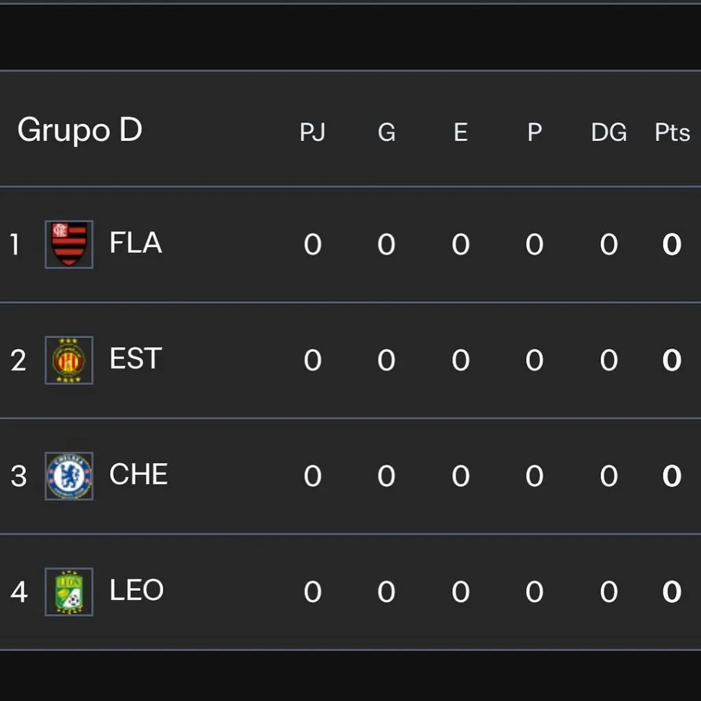This screenshot has width=701, height=701.
Task: Click the E draws column header
Action: (460, 132)
